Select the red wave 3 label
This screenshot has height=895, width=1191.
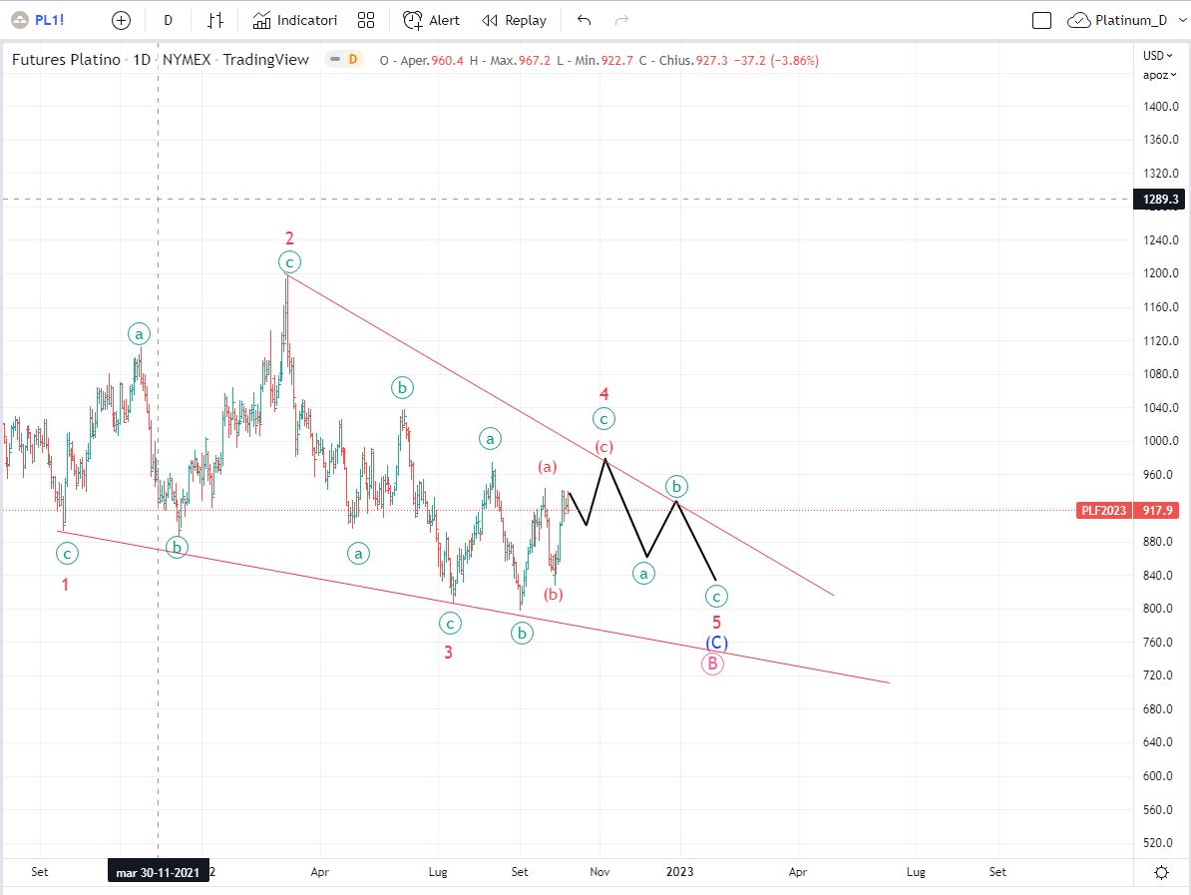click(448, 652)
